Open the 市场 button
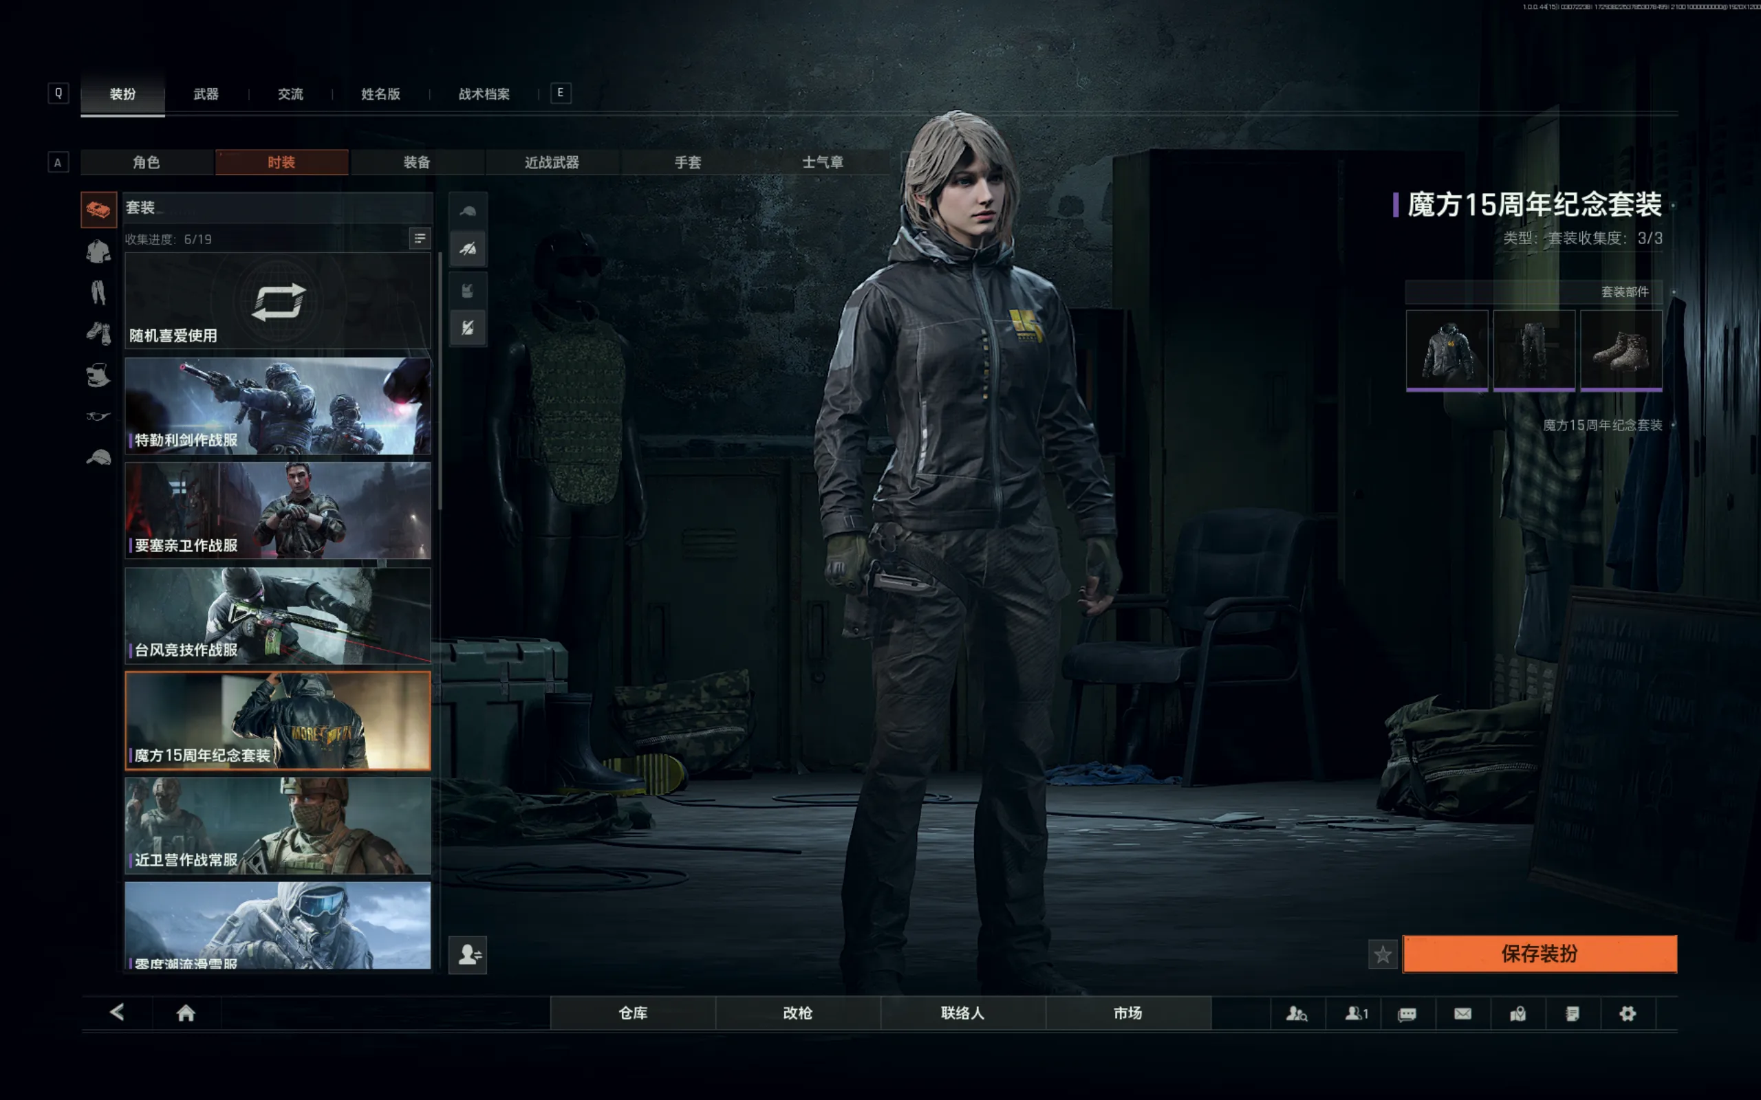The height and width of the screenshot is (1100, 1761). click(1127, 1013)
